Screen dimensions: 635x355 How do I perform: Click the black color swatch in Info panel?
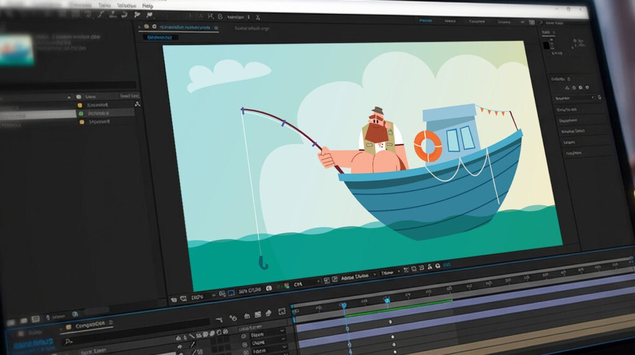546,45
